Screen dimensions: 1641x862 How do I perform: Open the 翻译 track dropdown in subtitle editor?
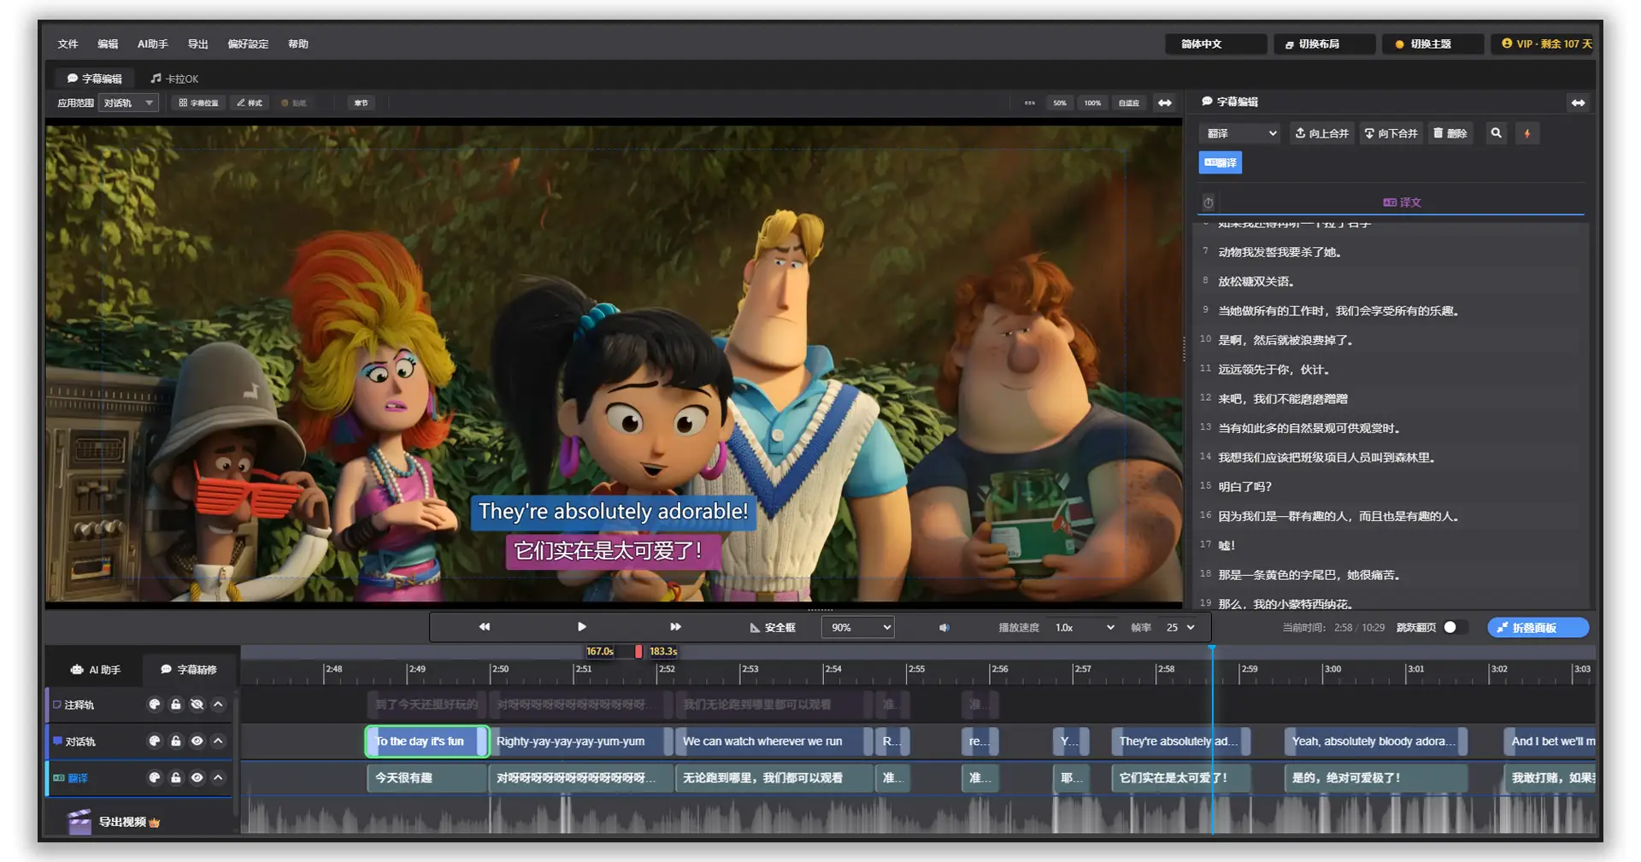1241,133
